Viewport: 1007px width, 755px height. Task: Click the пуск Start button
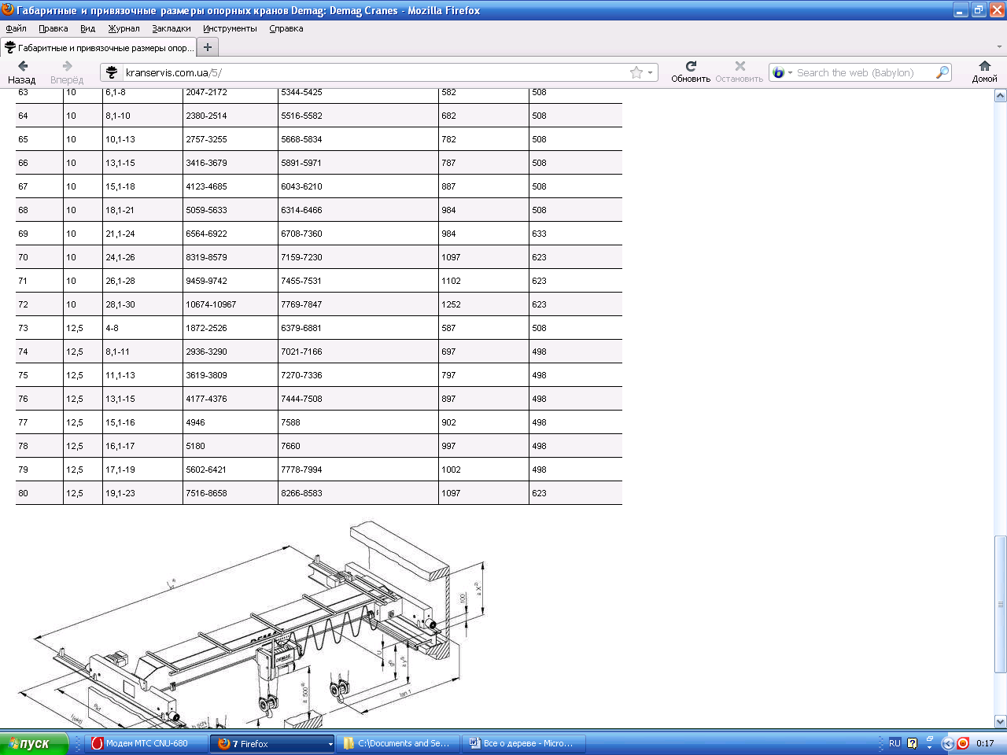tap(35, 743)
